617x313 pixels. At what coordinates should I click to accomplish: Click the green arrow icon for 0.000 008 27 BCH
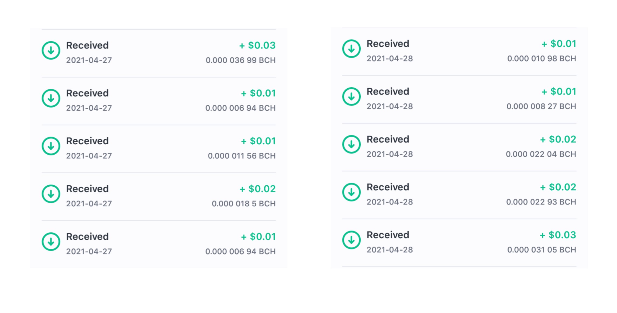(x=351, y=96)
